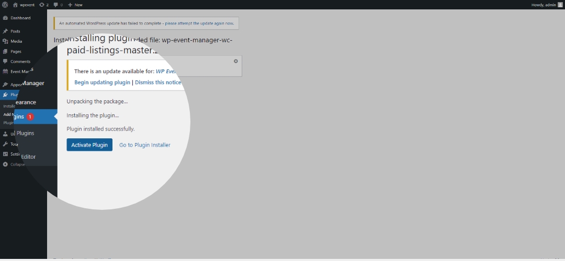Follow the Go to Plugin Installer link

[145, 145]
